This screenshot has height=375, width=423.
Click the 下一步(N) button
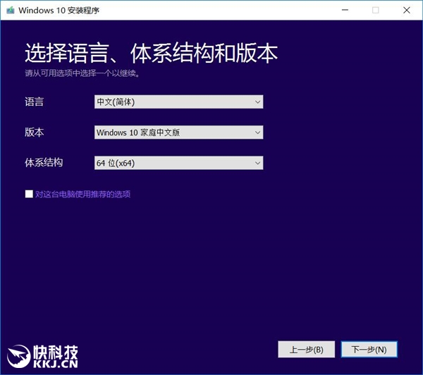pyautogui.click(x=369, y=350)
